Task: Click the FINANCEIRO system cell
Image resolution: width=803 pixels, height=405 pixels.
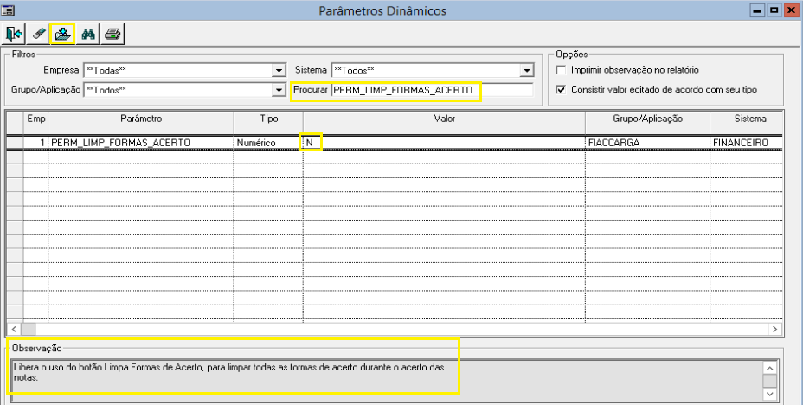Action: point(747,143)
